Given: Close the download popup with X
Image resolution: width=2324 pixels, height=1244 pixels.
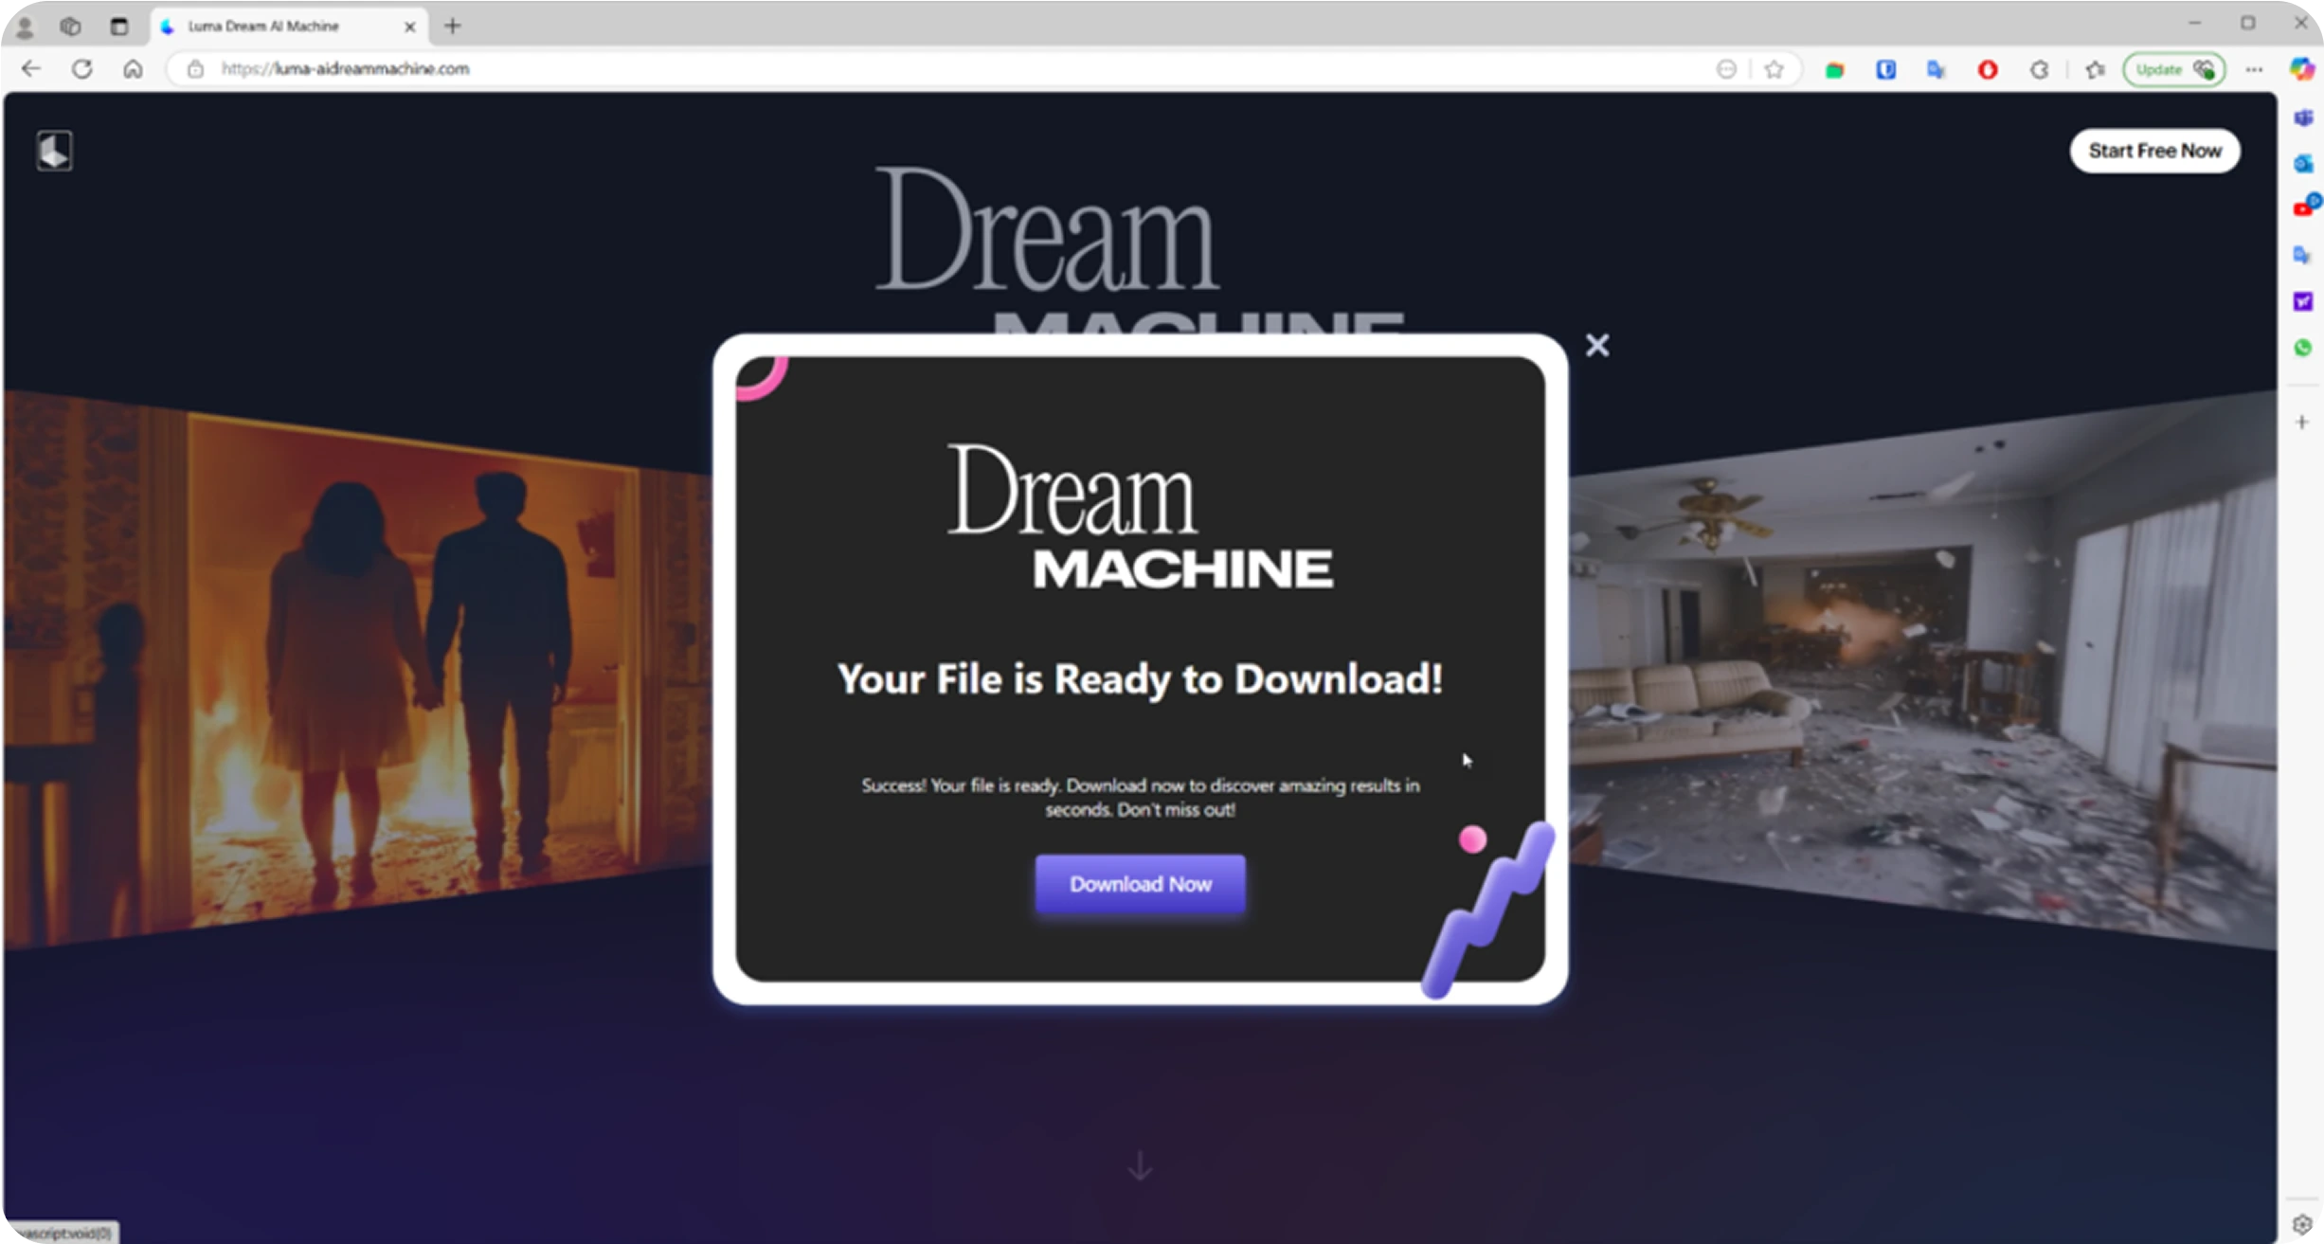Looking at the screenshot, I should tap(1597, 345).
